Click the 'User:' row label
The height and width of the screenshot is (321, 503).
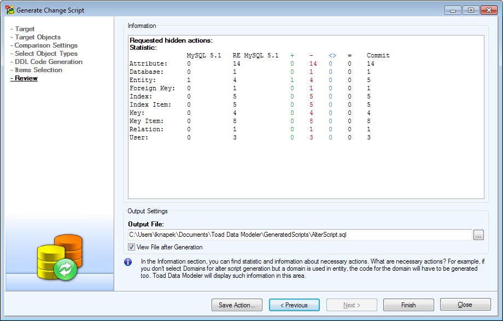[x=138, y=137]
